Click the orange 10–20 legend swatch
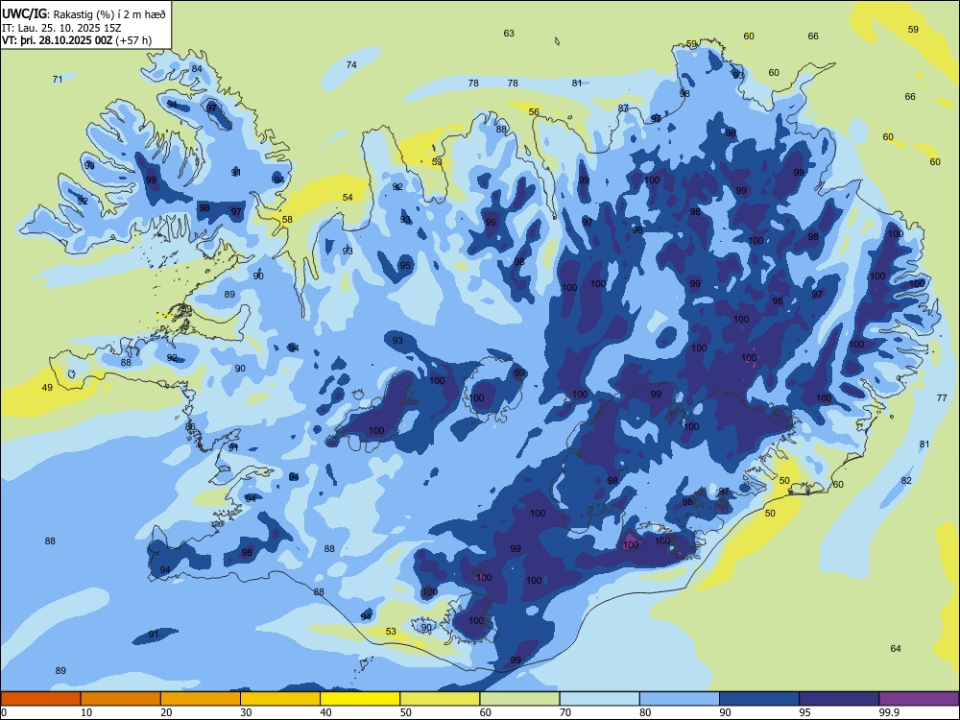The height and width of the screenshot is (720, 960). pos(121,699)
